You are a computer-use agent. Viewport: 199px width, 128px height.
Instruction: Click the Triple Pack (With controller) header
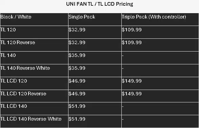(x=154, y=17)
